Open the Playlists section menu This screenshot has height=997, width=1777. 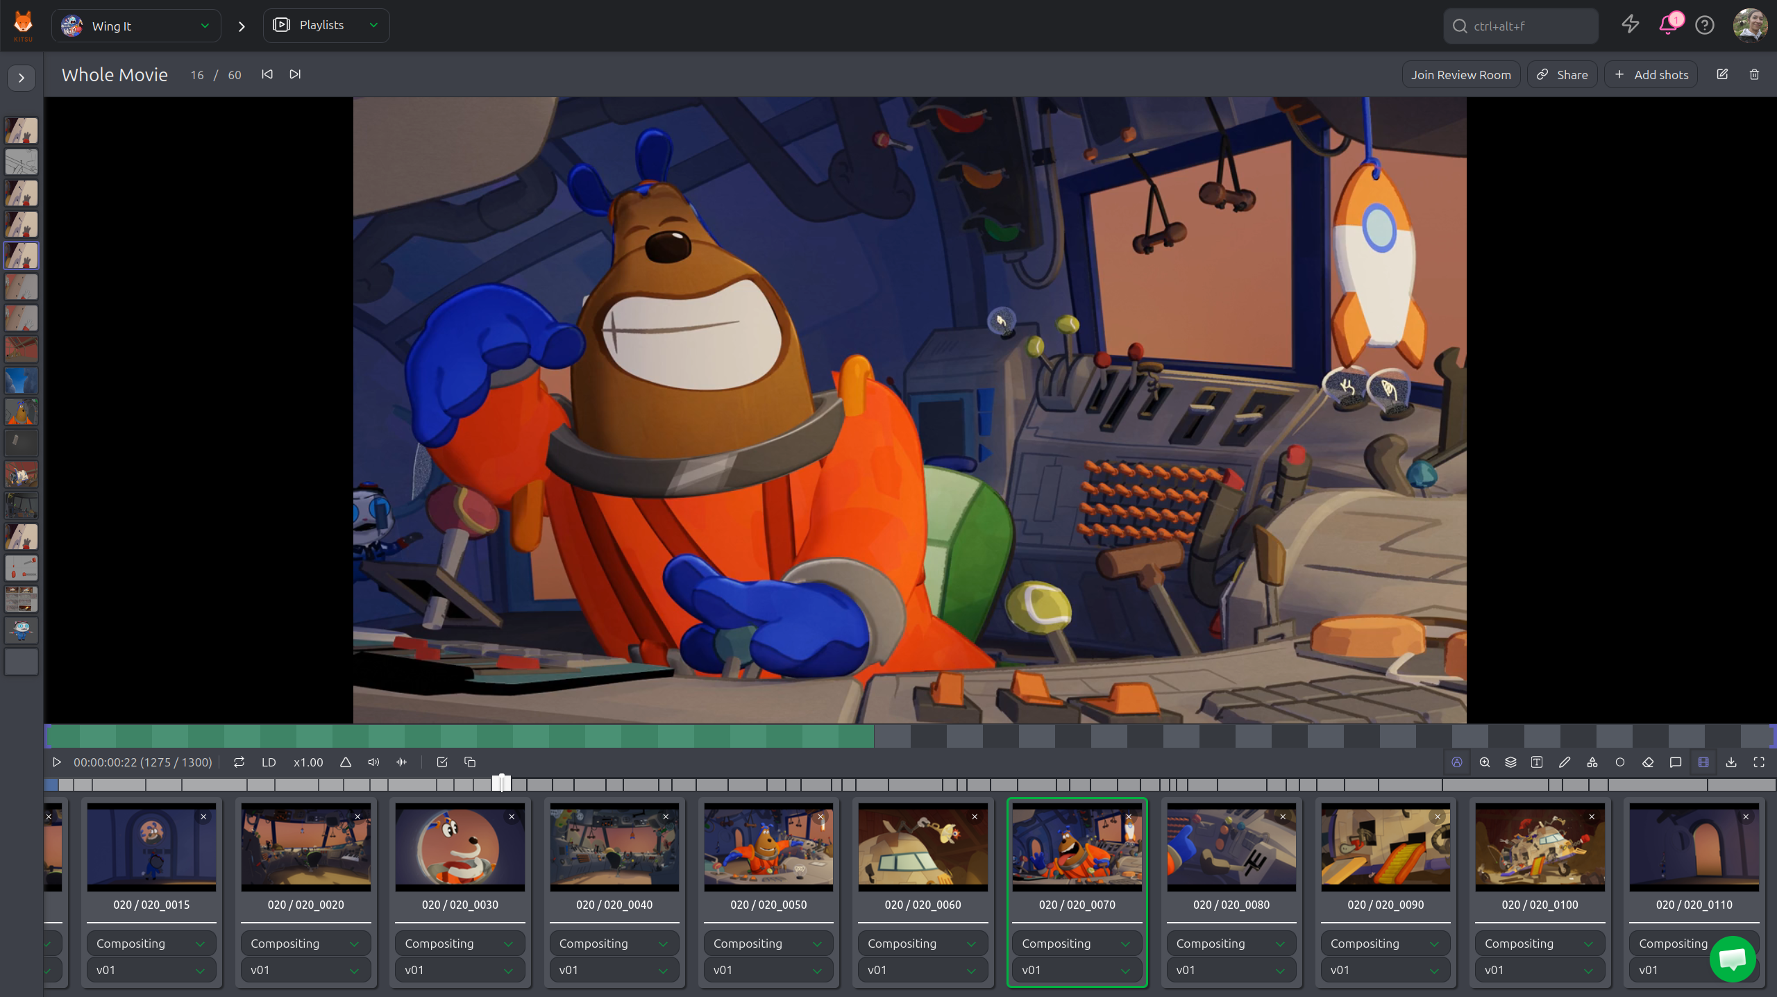(326, 25)
